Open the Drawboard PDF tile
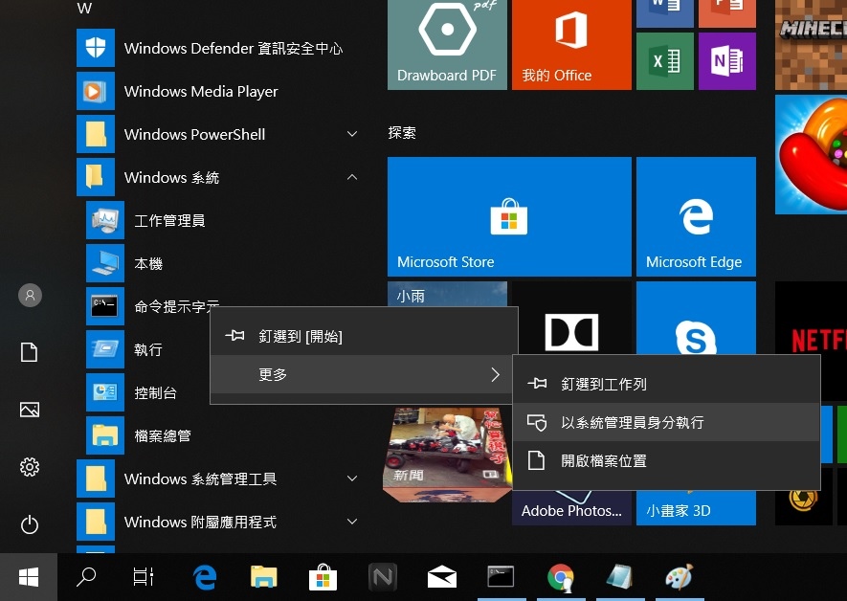Viewport: 847px width, 601px height. (447, 44)
